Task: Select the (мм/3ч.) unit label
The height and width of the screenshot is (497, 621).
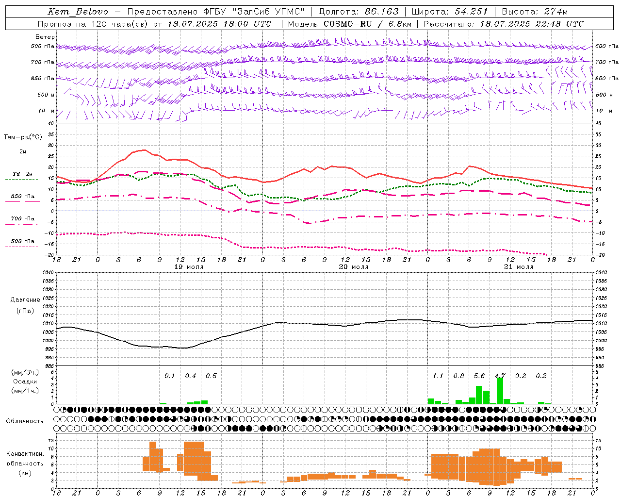Action: coord(25,372)
